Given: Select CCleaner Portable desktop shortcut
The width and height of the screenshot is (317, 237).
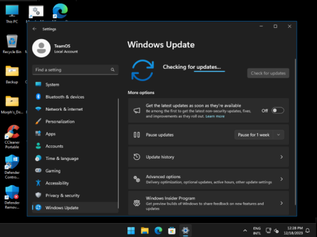Looking at the screenshot, I should [12, 137].
